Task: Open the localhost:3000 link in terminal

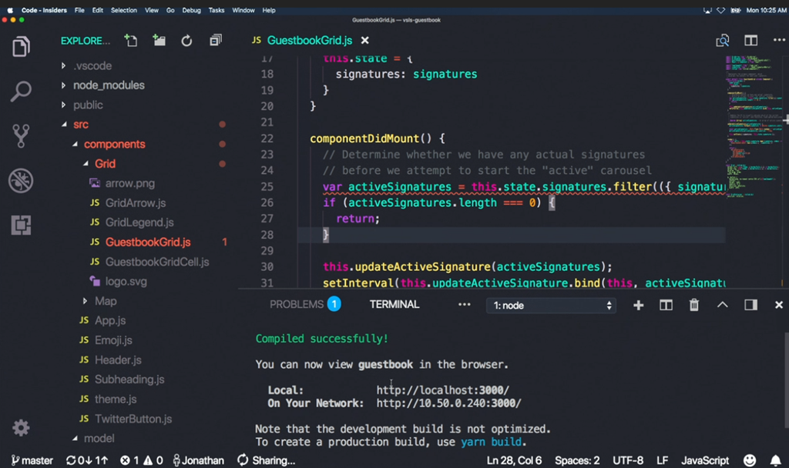Action: tap(442, 390)
